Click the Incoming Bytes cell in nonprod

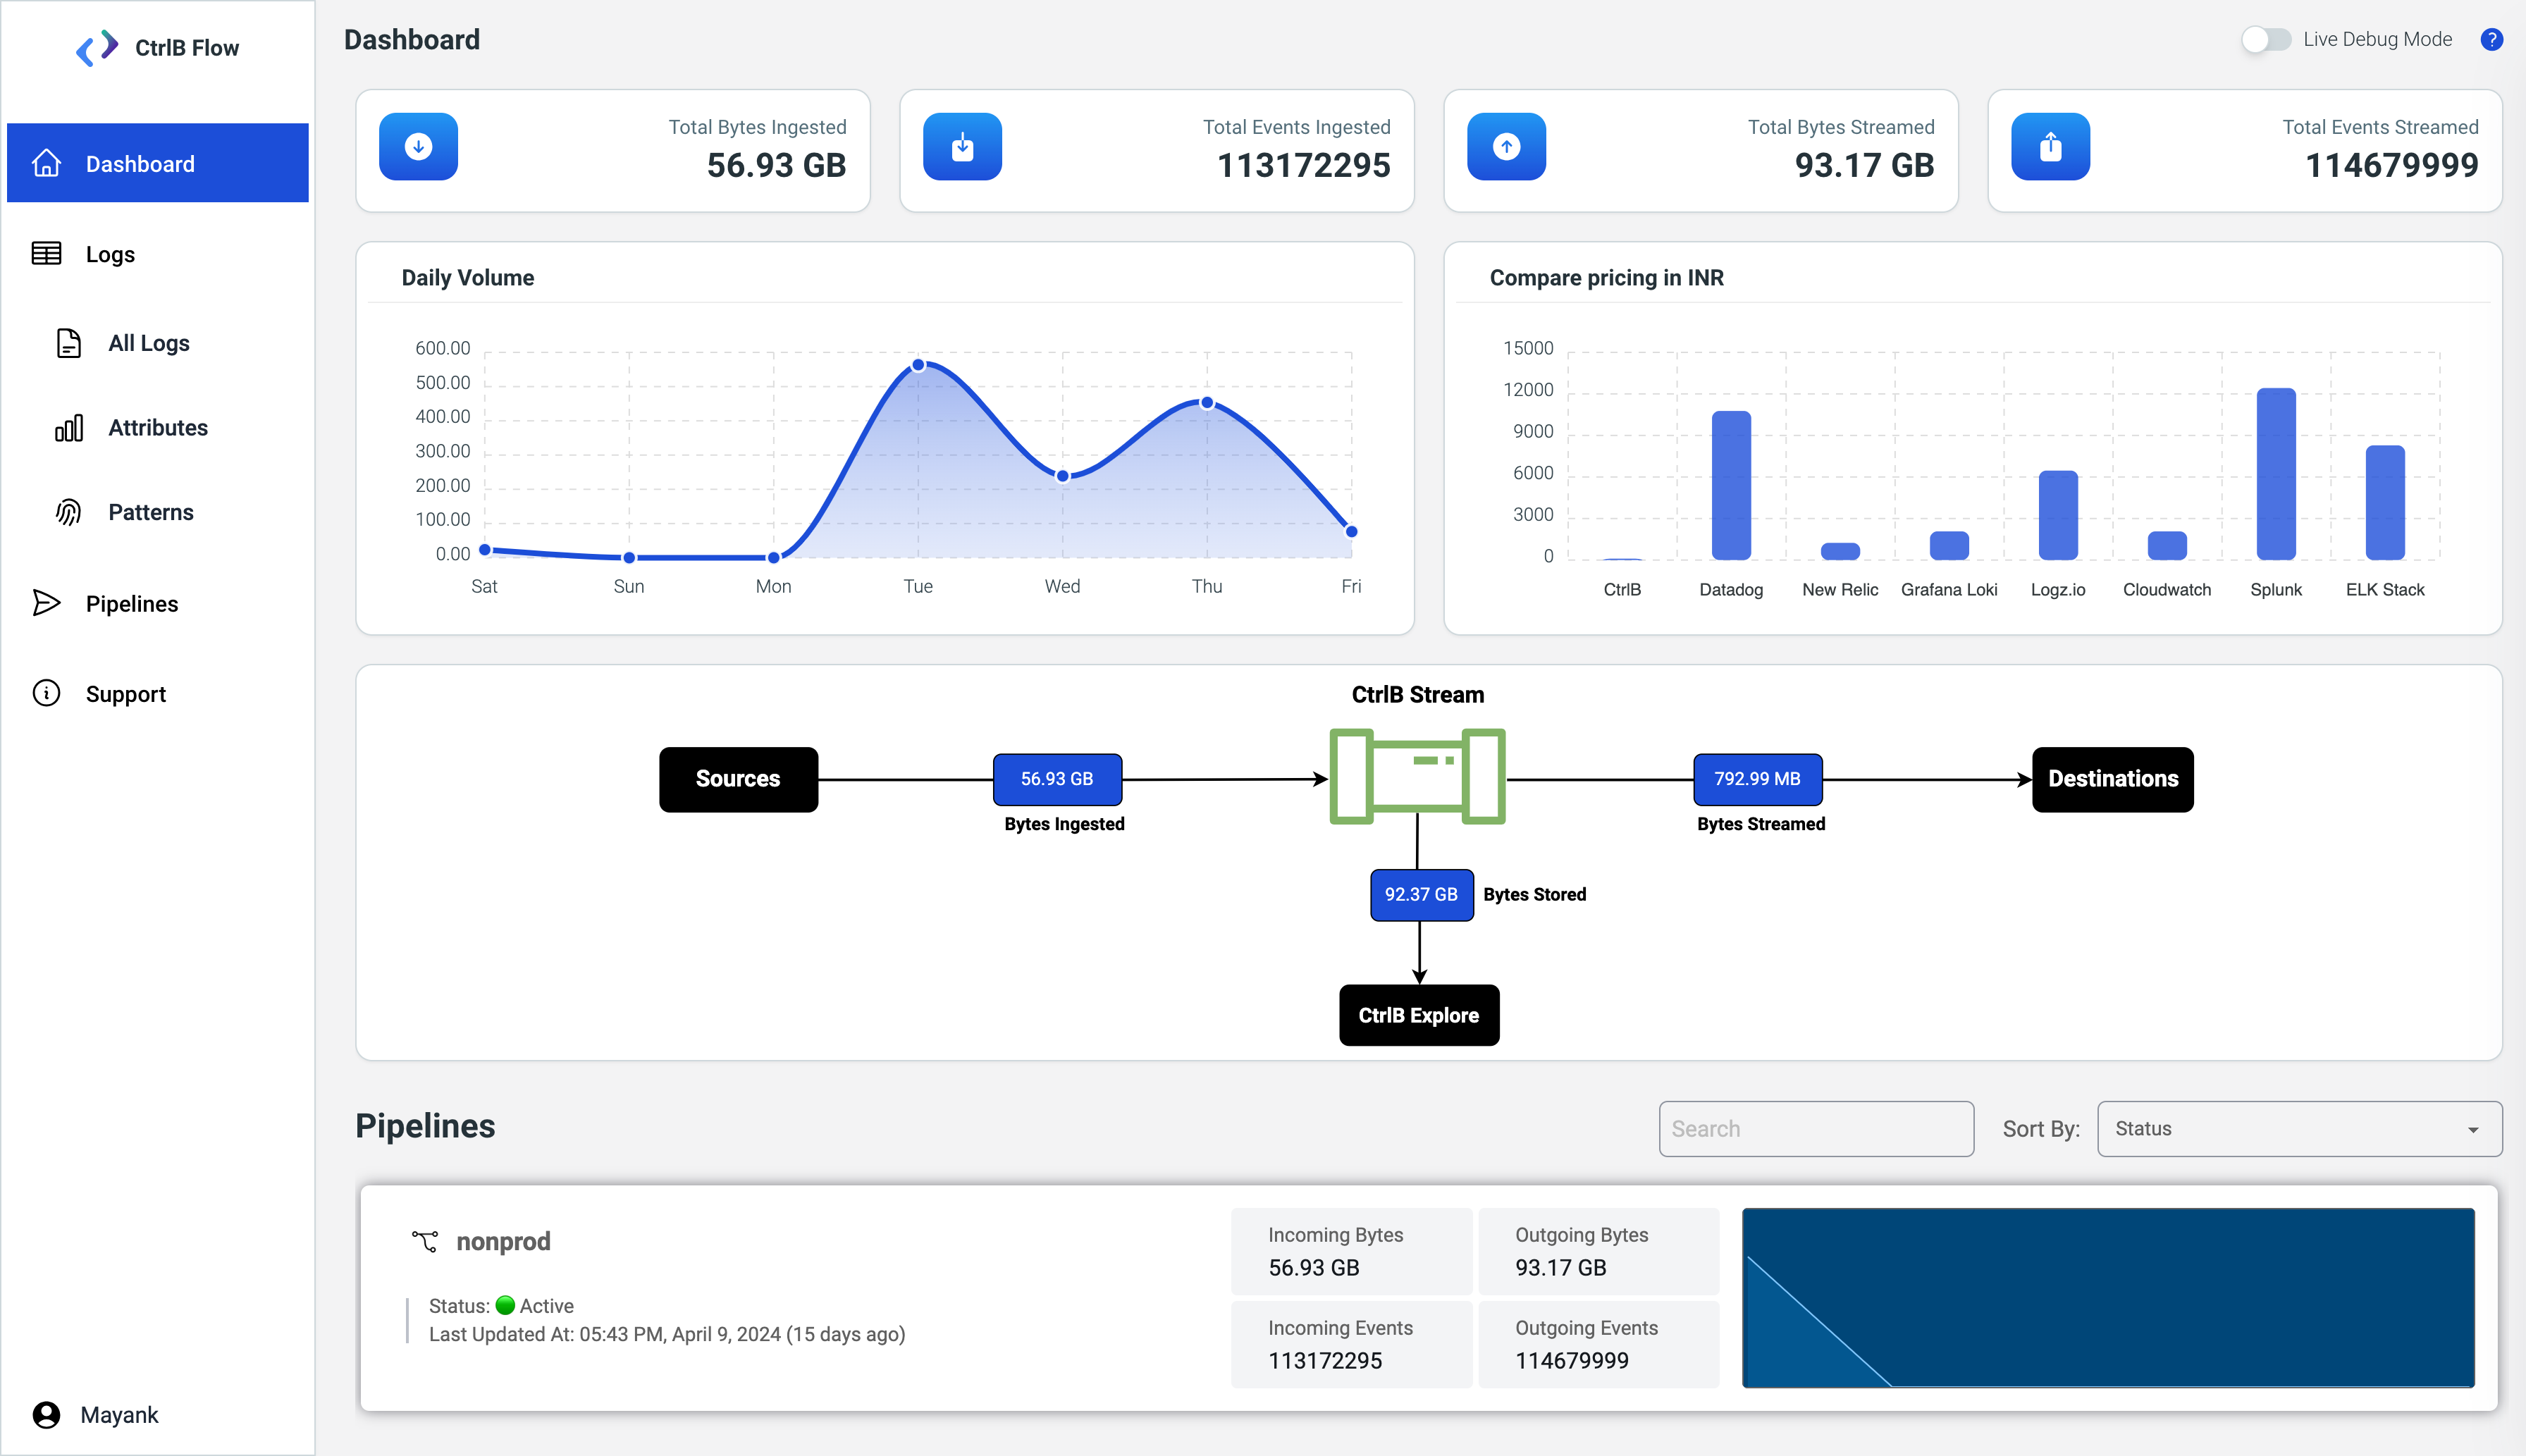[x=1351, y=1251]
